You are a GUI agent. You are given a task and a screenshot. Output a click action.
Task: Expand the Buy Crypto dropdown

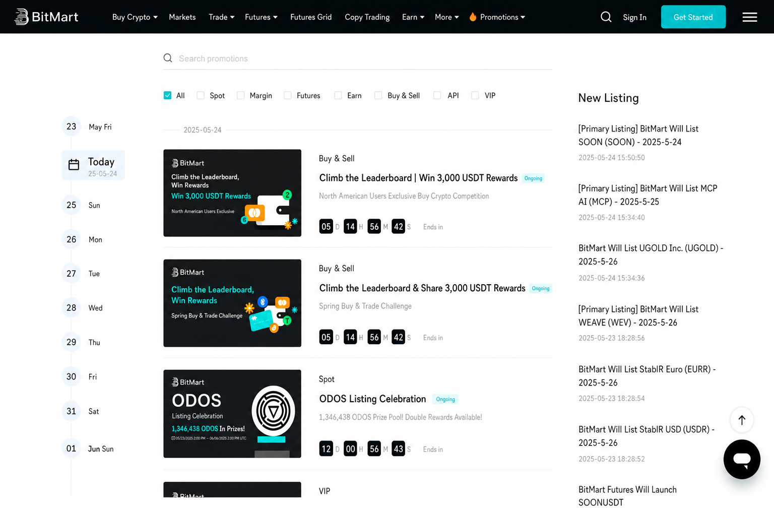pyautogui.click(x=135, y=17)
